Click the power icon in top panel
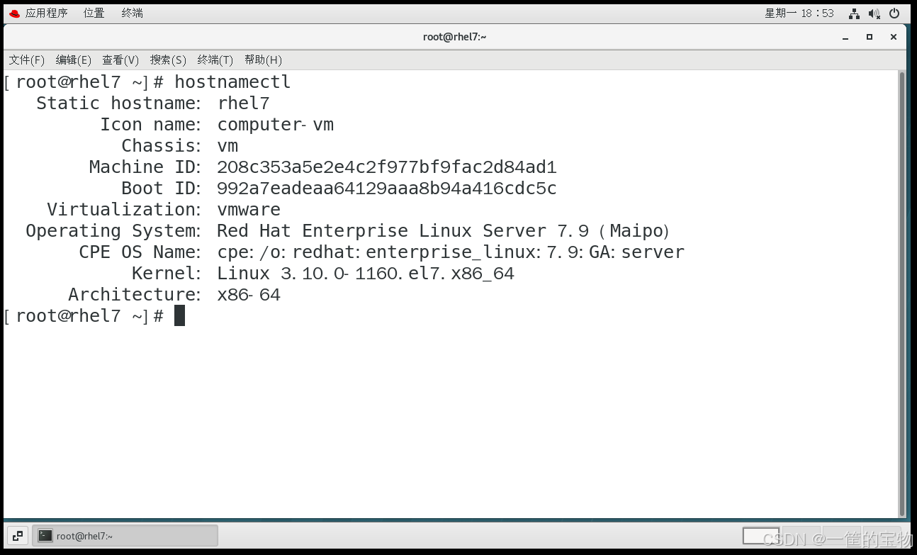 click(x=894, y=13)
